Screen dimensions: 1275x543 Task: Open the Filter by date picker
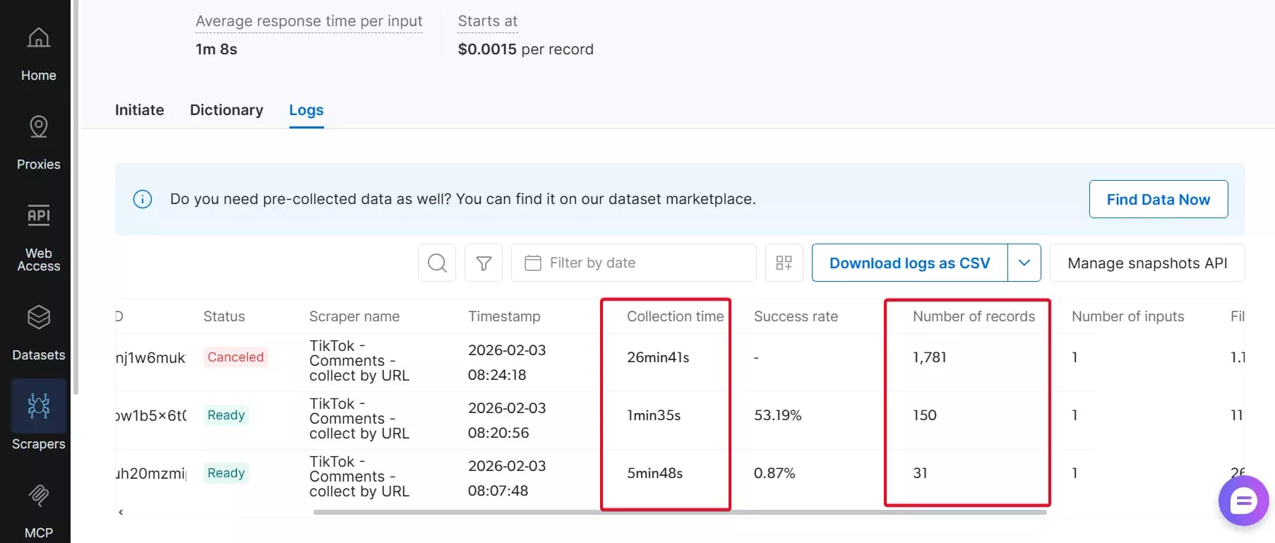633,263
